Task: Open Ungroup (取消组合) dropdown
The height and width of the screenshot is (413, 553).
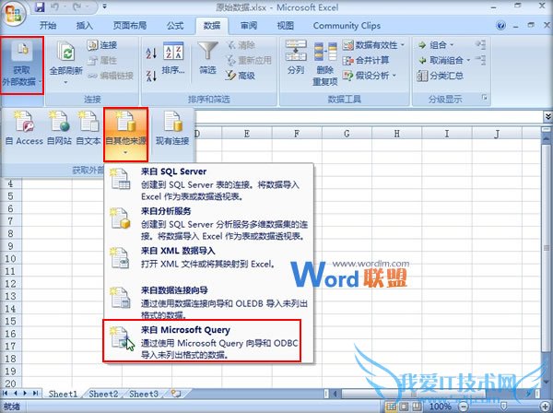Action: coord(444,60)
